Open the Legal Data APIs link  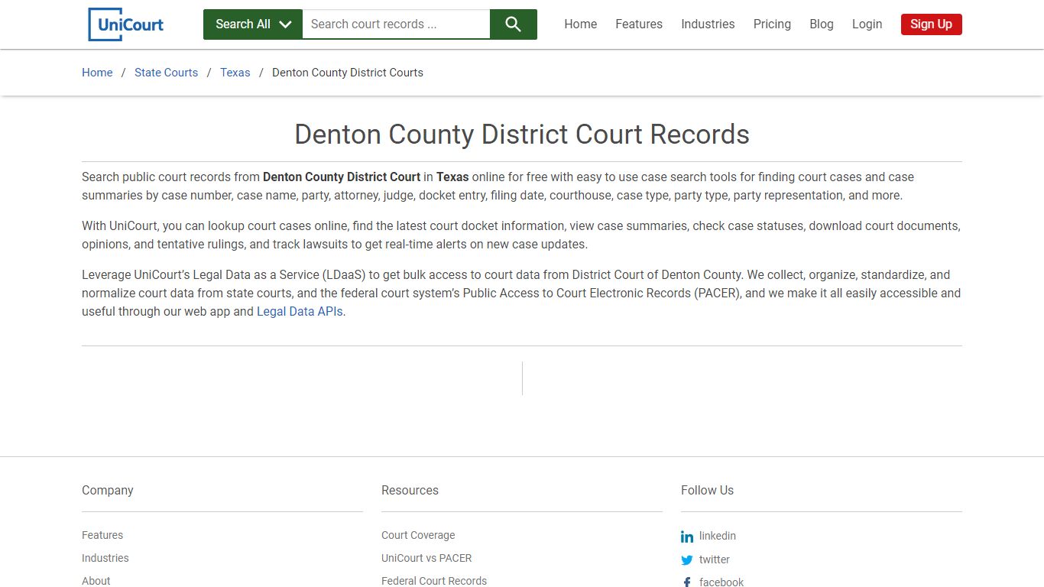click(x=300, y=312)
